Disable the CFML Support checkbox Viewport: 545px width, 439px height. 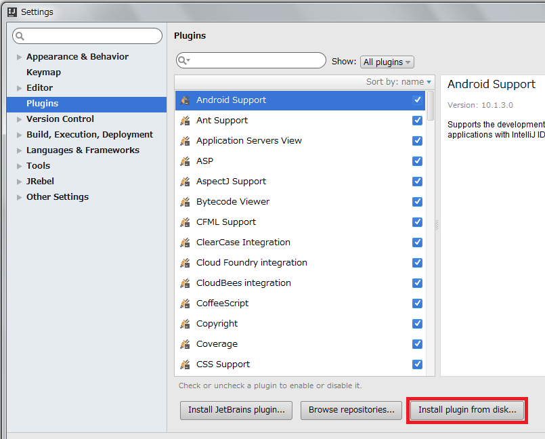pyautogui.click(x=417, y=222)
